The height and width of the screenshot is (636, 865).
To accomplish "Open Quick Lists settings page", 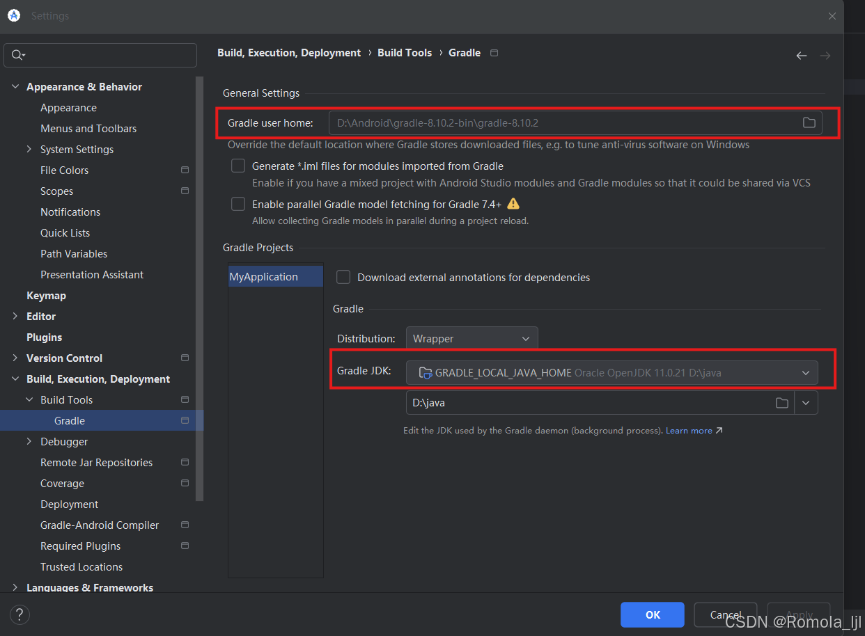I will click(x=65, y=233).
